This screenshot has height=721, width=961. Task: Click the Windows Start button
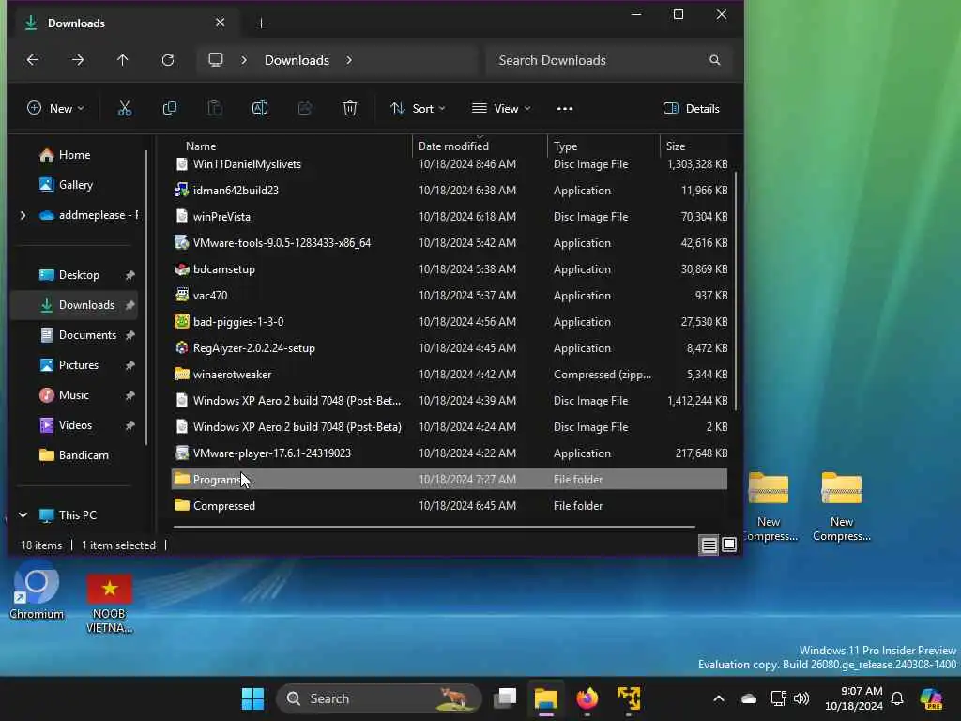252,698
